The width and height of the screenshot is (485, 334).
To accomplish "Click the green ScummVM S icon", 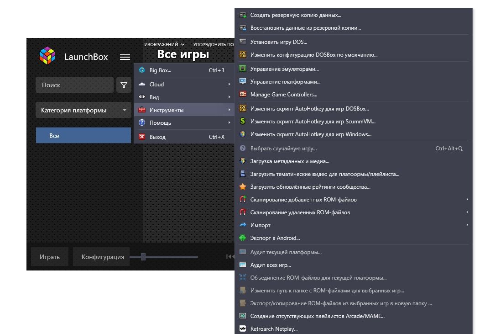I will [x=243, y=121].
